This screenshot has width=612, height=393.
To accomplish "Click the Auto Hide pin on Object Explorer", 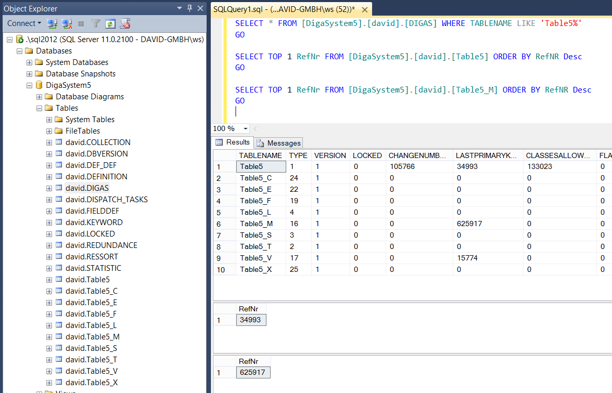I will click(x=190, y=8).
